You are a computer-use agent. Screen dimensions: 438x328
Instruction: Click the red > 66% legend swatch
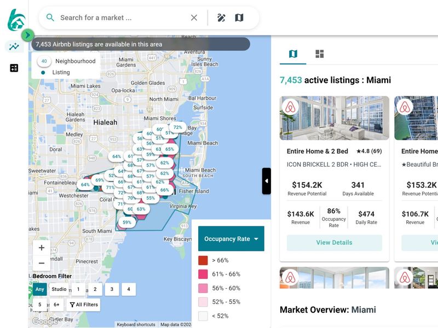point(203,260)
